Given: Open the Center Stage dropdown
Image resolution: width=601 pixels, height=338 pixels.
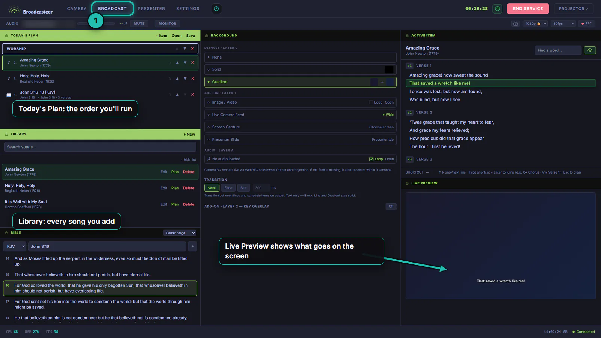Looking at the screenshot, I should tap(180, 233).
